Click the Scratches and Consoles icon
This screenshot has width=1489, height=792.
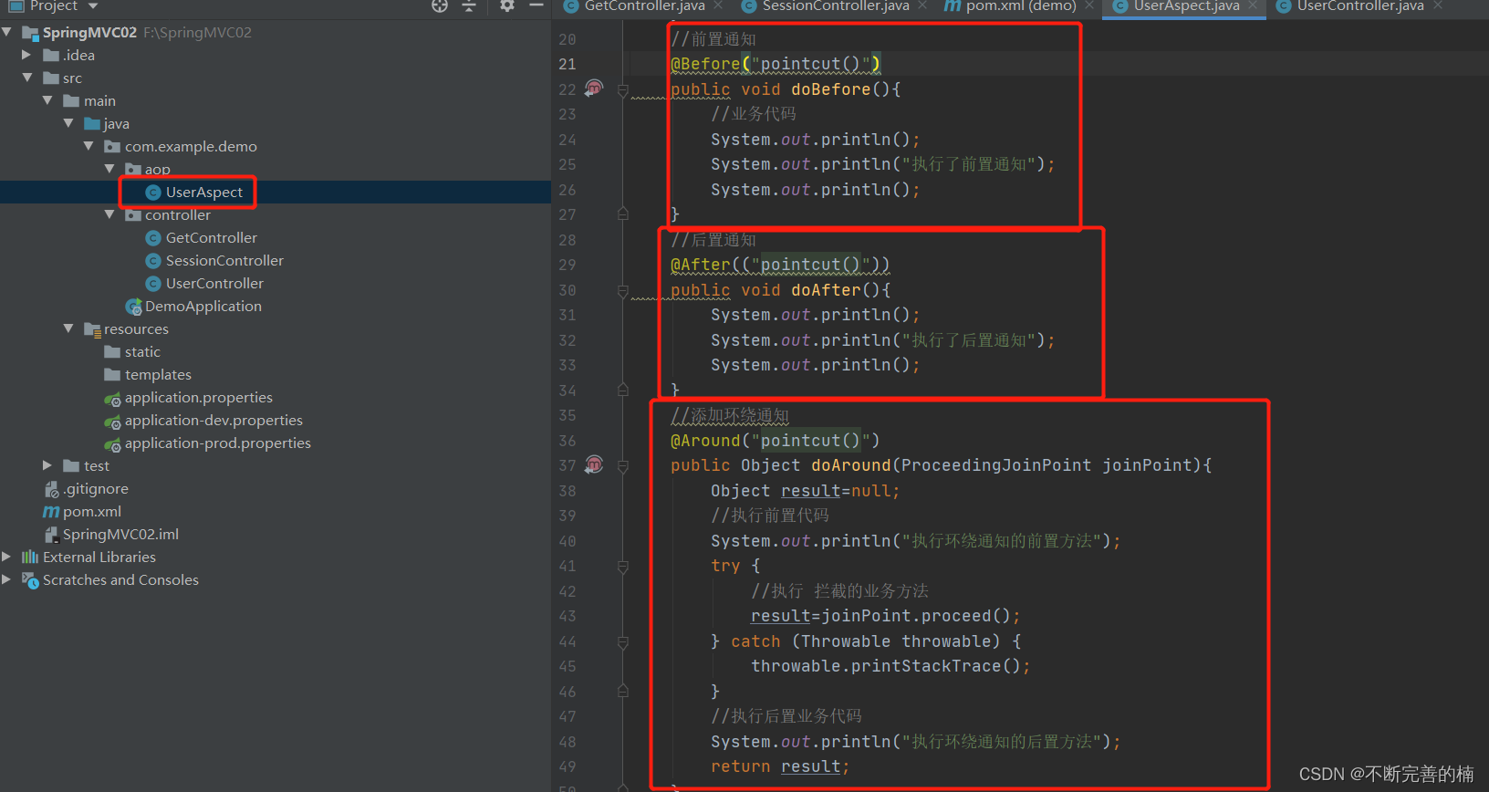click(30, 579)
